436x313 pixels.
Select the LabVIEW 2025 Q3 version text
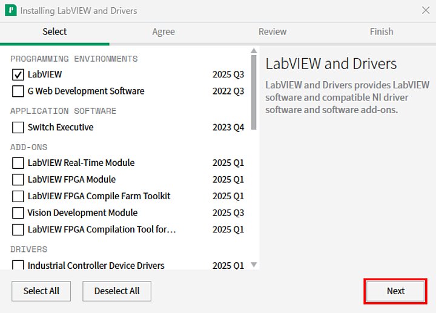tap(228, 74)
